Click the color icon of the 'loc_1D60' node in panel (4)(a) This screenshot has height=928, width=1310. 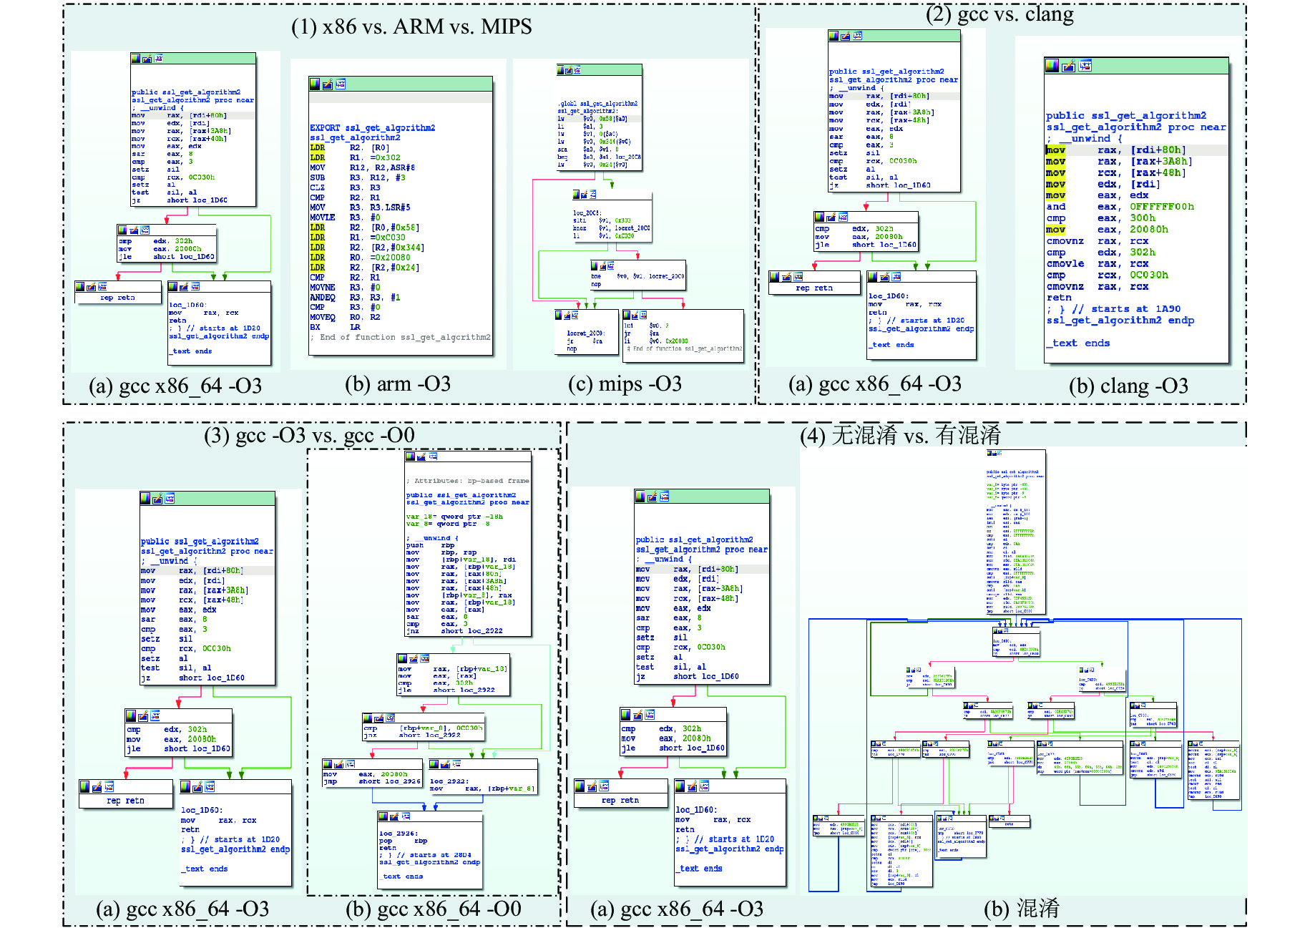pyautogui.click(x=680, y=786)
